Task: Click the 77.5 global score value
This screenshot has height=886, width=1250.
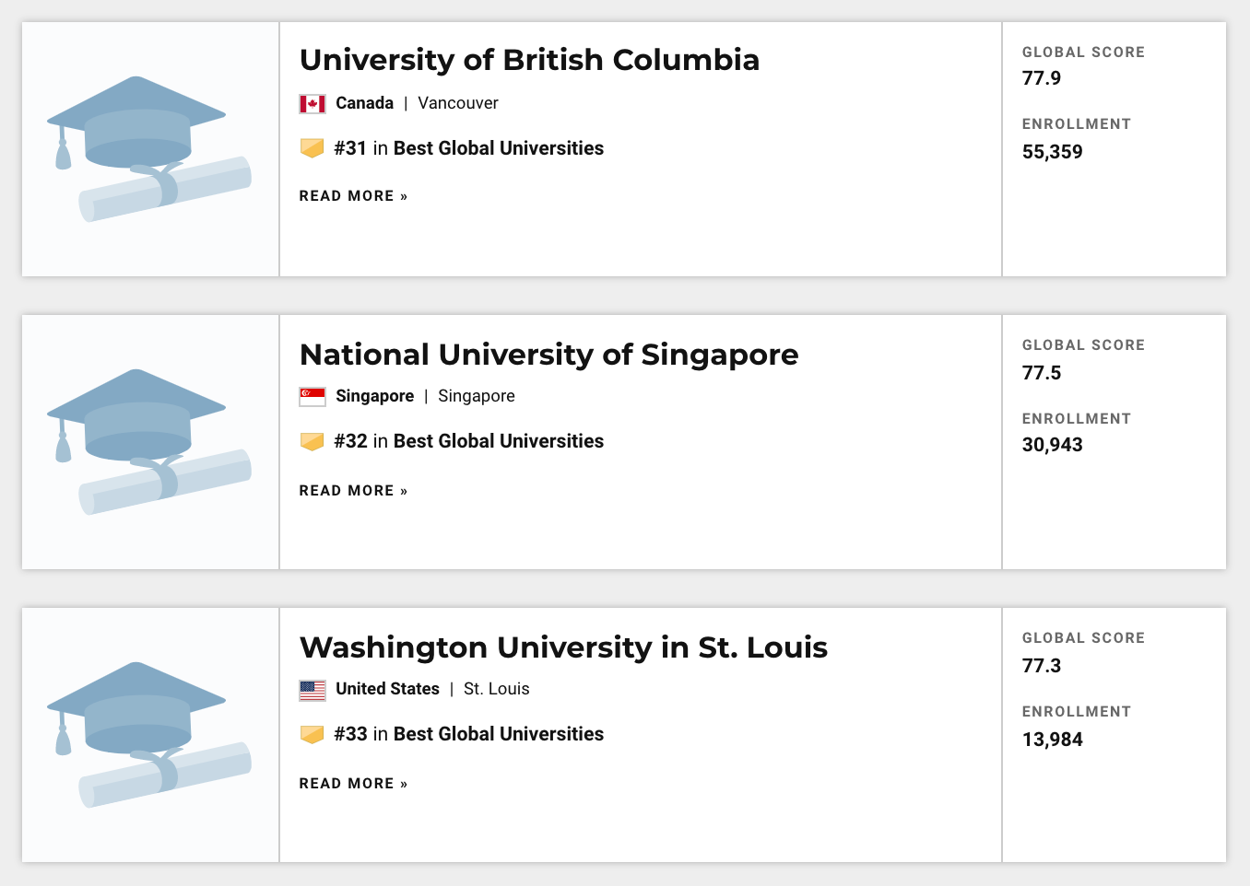Action: pos(1042,373)
